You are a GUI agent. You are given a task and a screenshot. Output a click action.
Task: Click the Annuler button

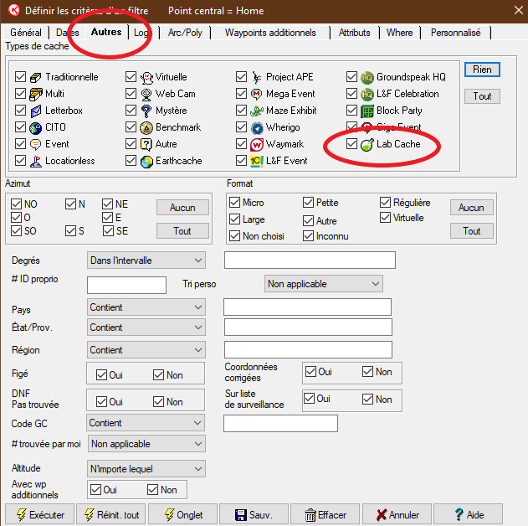tap(397, 514)
